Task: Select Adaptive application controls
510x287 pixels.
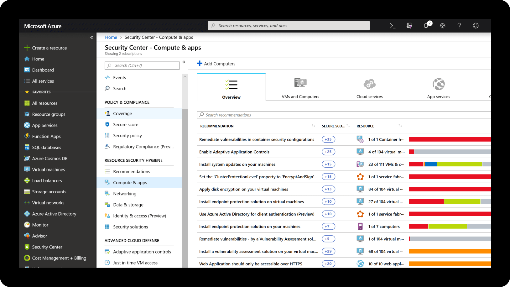Action: click(x=142, y=252)
